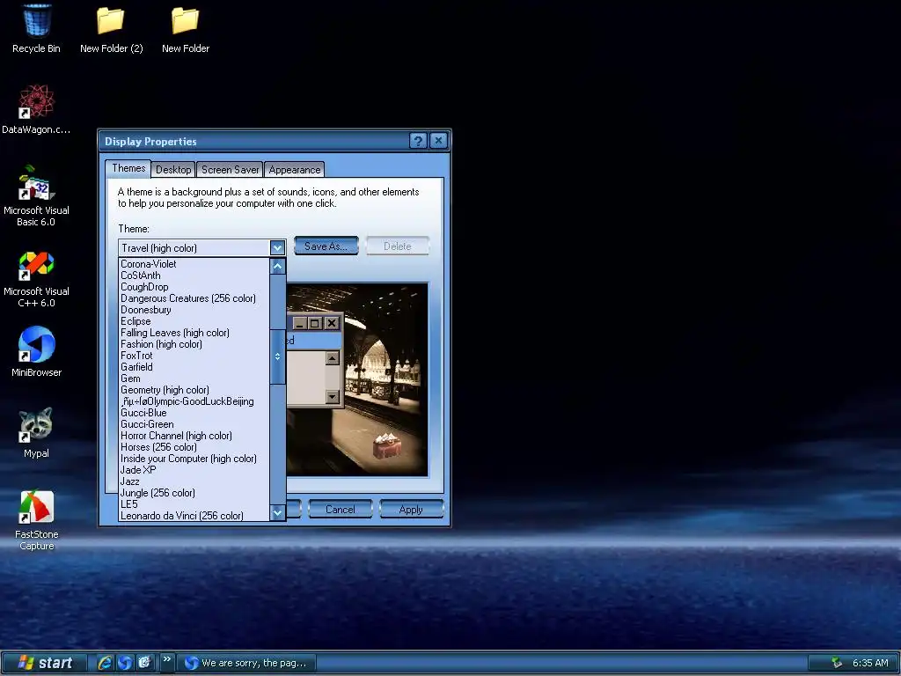Choose Horror Channel (high color) theme
901x676 pixels.
coord(194,436)
